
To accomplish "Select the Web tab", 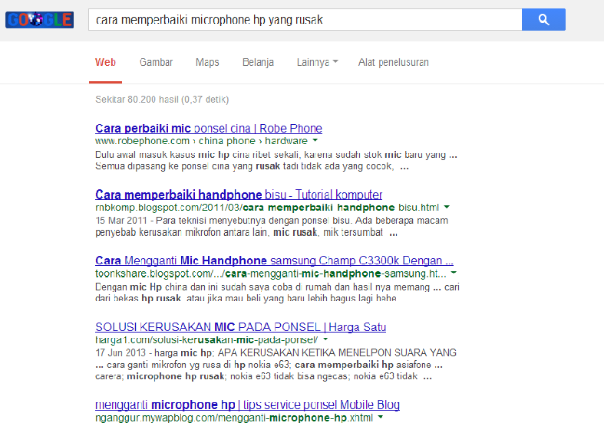I will (105, 62).
